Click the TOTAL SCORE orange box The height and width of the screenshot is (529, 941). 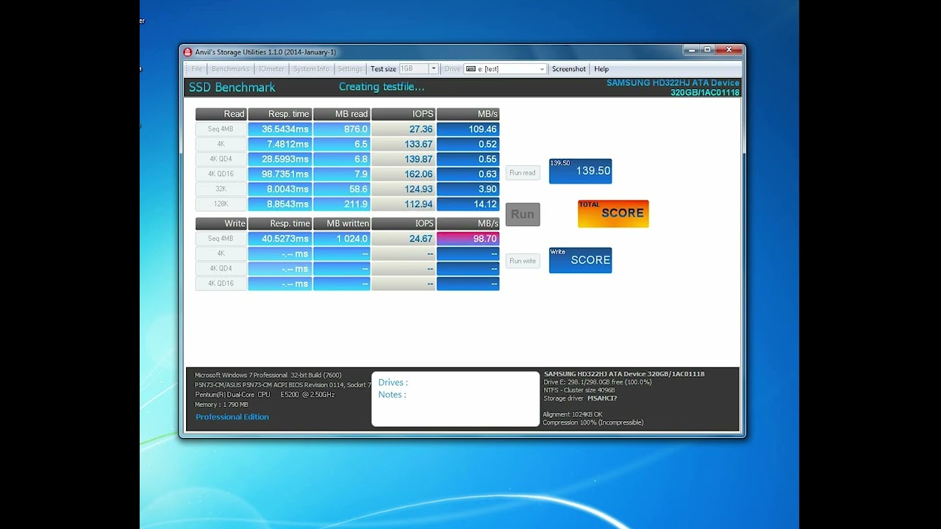tap(613, 214)
